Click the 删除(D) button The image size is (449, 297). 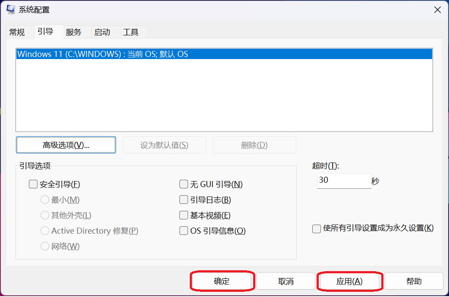[254, 145]
